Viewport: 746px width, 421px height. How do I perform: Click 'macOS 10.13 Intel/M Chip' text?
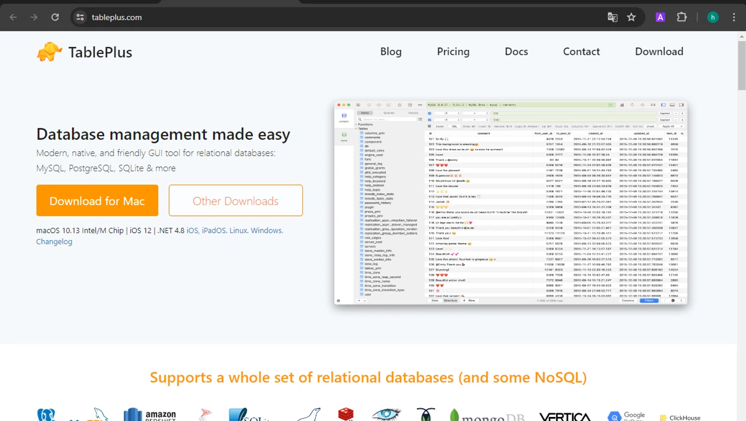pyautogui.click(x=80, y=230)
